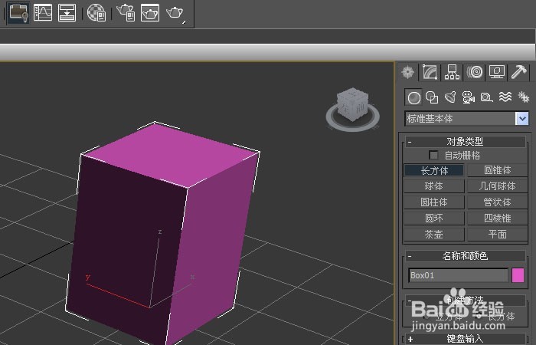Select the Shapes category icon
Image resolution: width=536 pixels, height=345 pixels.
click(x=432, y=97)
